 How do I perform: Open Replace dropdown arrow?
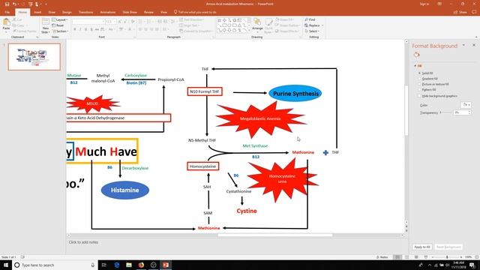322,25
